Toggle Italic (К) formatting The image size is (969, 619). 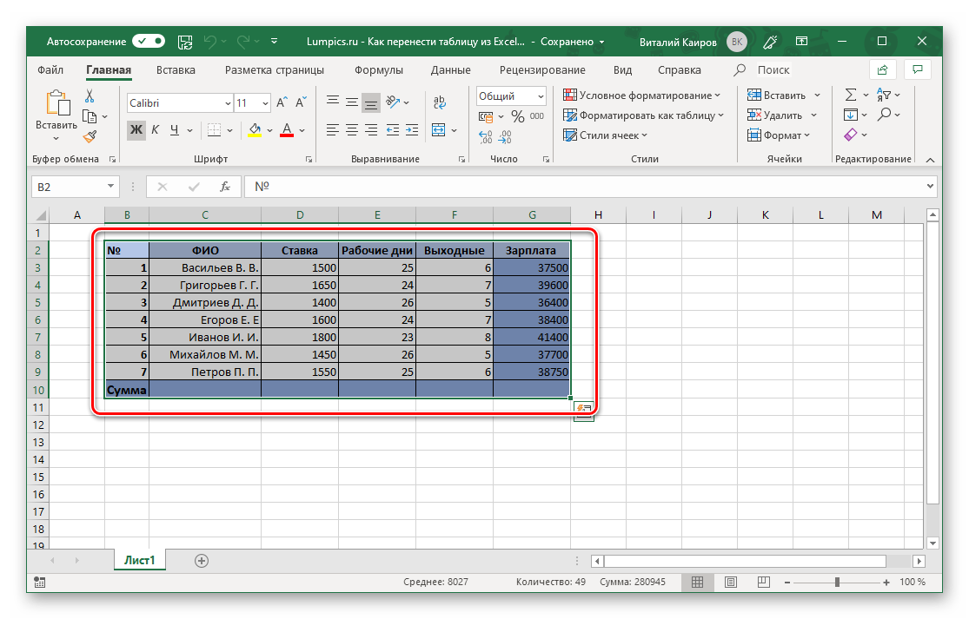click(155, 130)
